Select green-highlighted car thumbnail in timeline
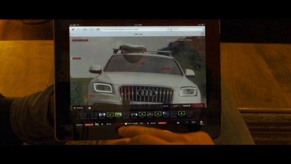 118,114
